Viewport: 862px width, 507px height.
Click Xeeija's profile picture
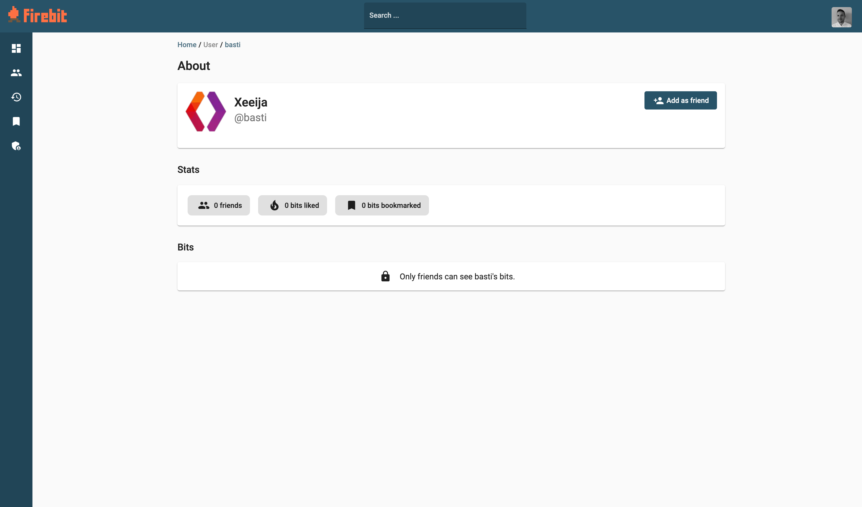206,112
